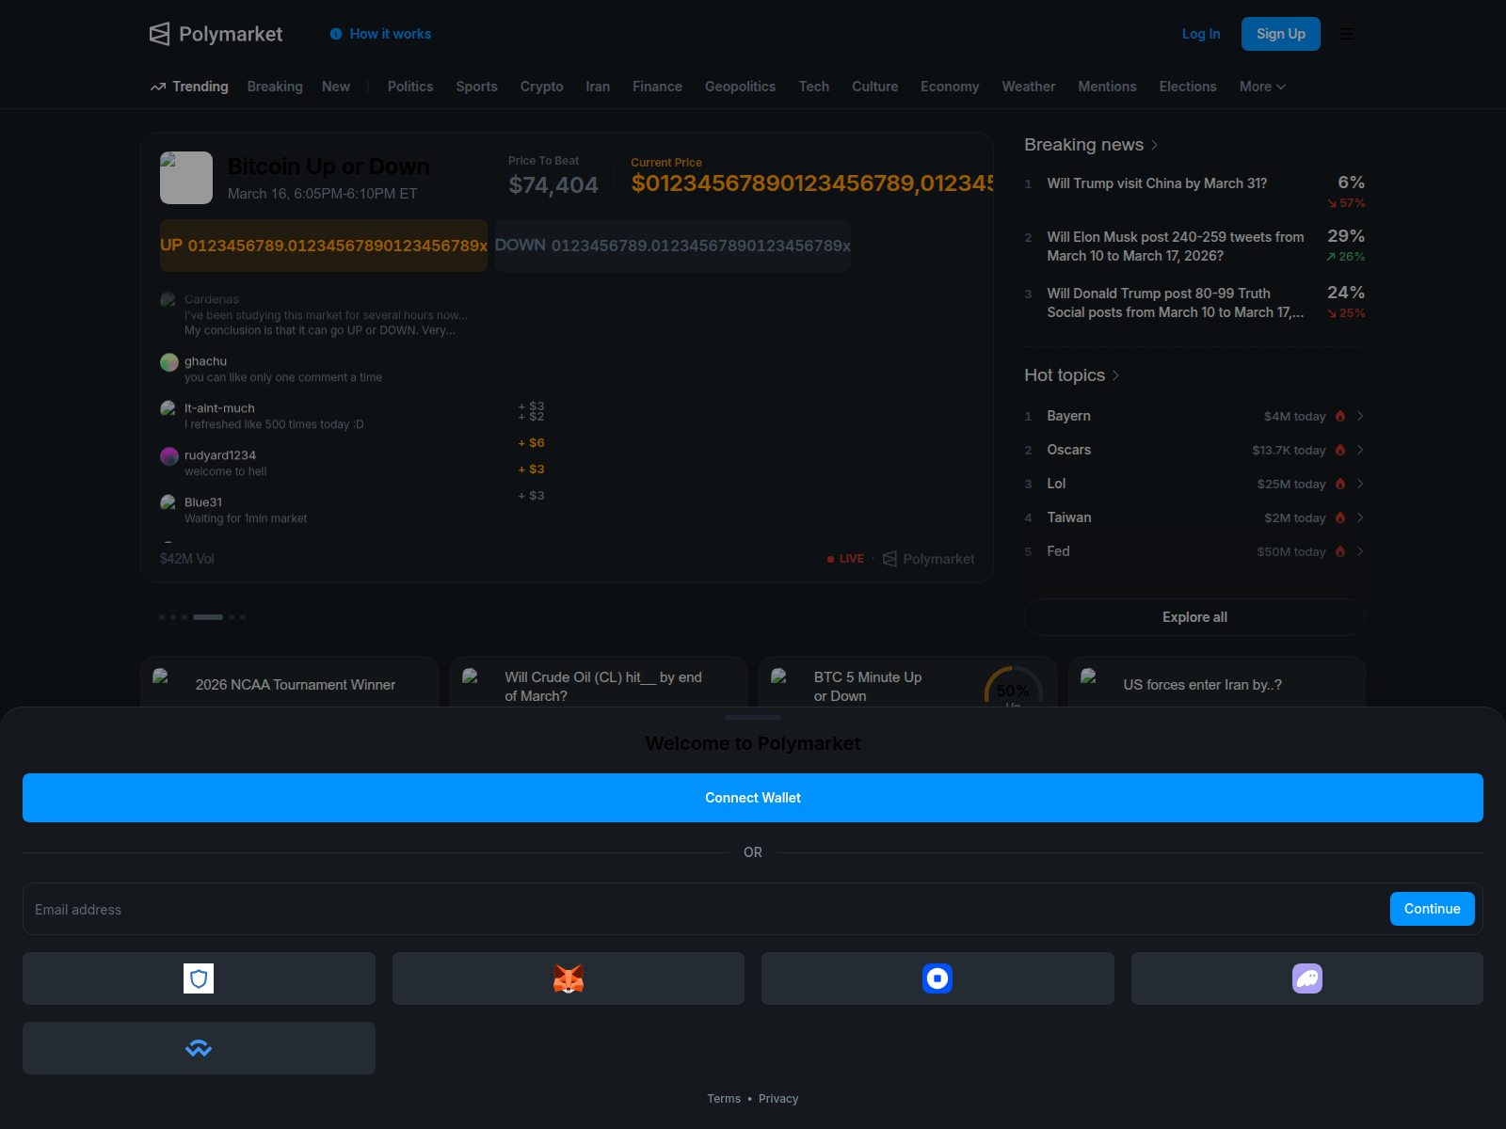Screen dimensions: 1506x1129
Task: Choose the Coinbase Wallet icon
Action: pos(937,978)
